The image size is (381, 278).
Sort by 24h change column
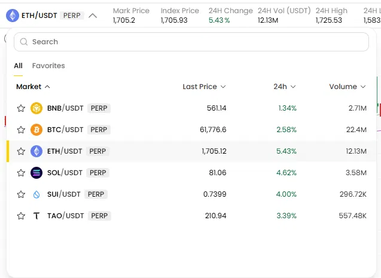(285, 87)
